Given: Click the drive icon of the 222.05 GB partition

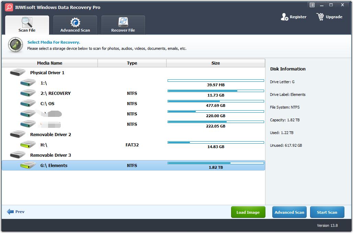Looking at the screenshot, I should coord(28,124).
